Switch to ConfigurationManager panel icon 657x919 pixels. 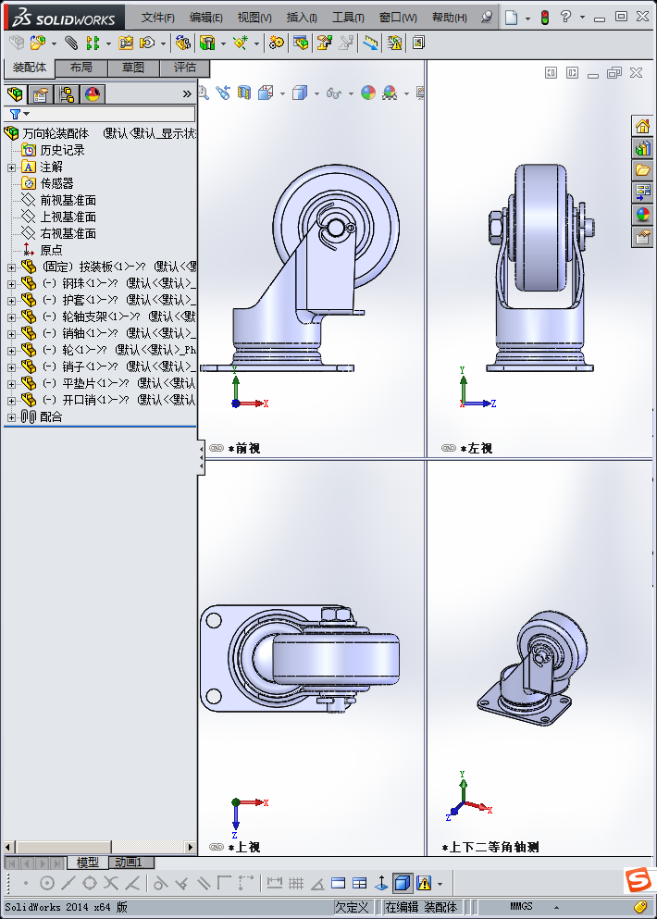67,94
